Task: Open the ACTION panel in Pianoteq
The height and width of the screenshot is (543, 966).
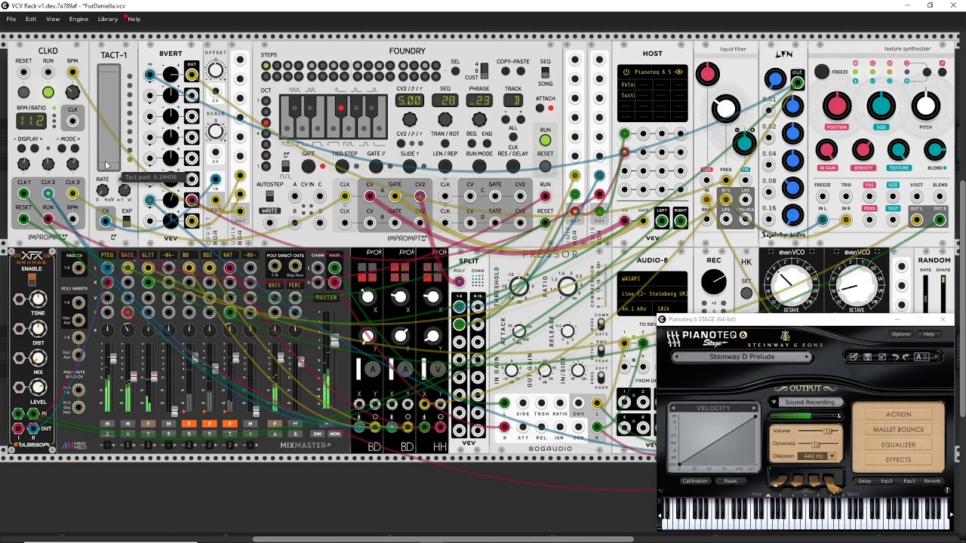Action: [898, 414]
